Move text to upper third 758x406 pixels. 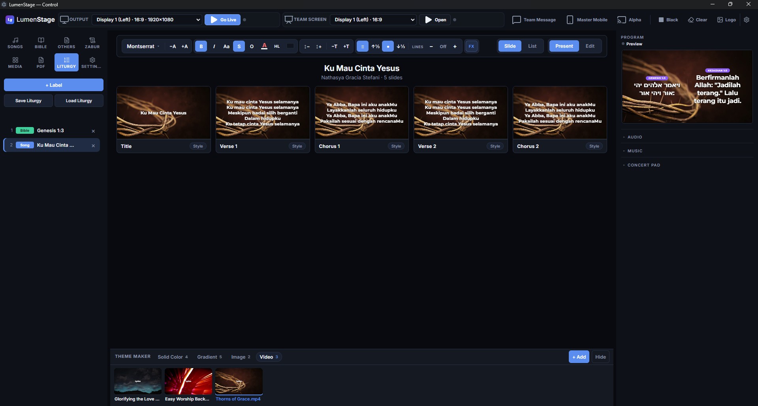click(x=375, y=46)
